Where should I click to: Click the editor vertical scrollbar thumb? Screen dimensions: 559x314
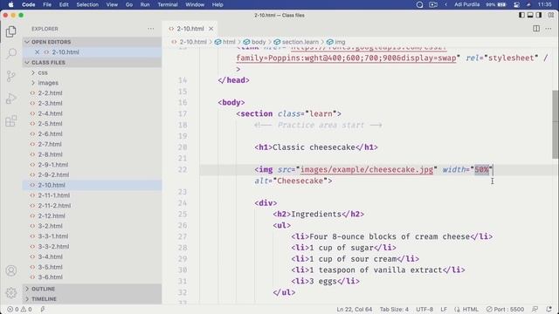556,125
